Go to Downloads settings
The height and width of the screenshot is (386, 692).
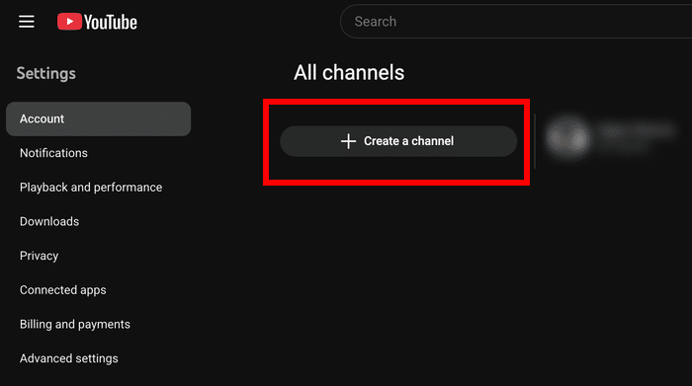pyautogui.click(x=49, y=221)
